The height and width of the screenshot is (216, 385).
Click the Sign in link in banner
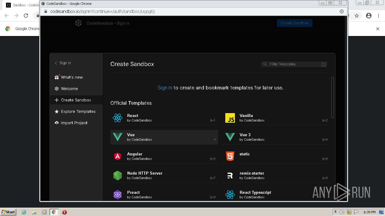165,88
